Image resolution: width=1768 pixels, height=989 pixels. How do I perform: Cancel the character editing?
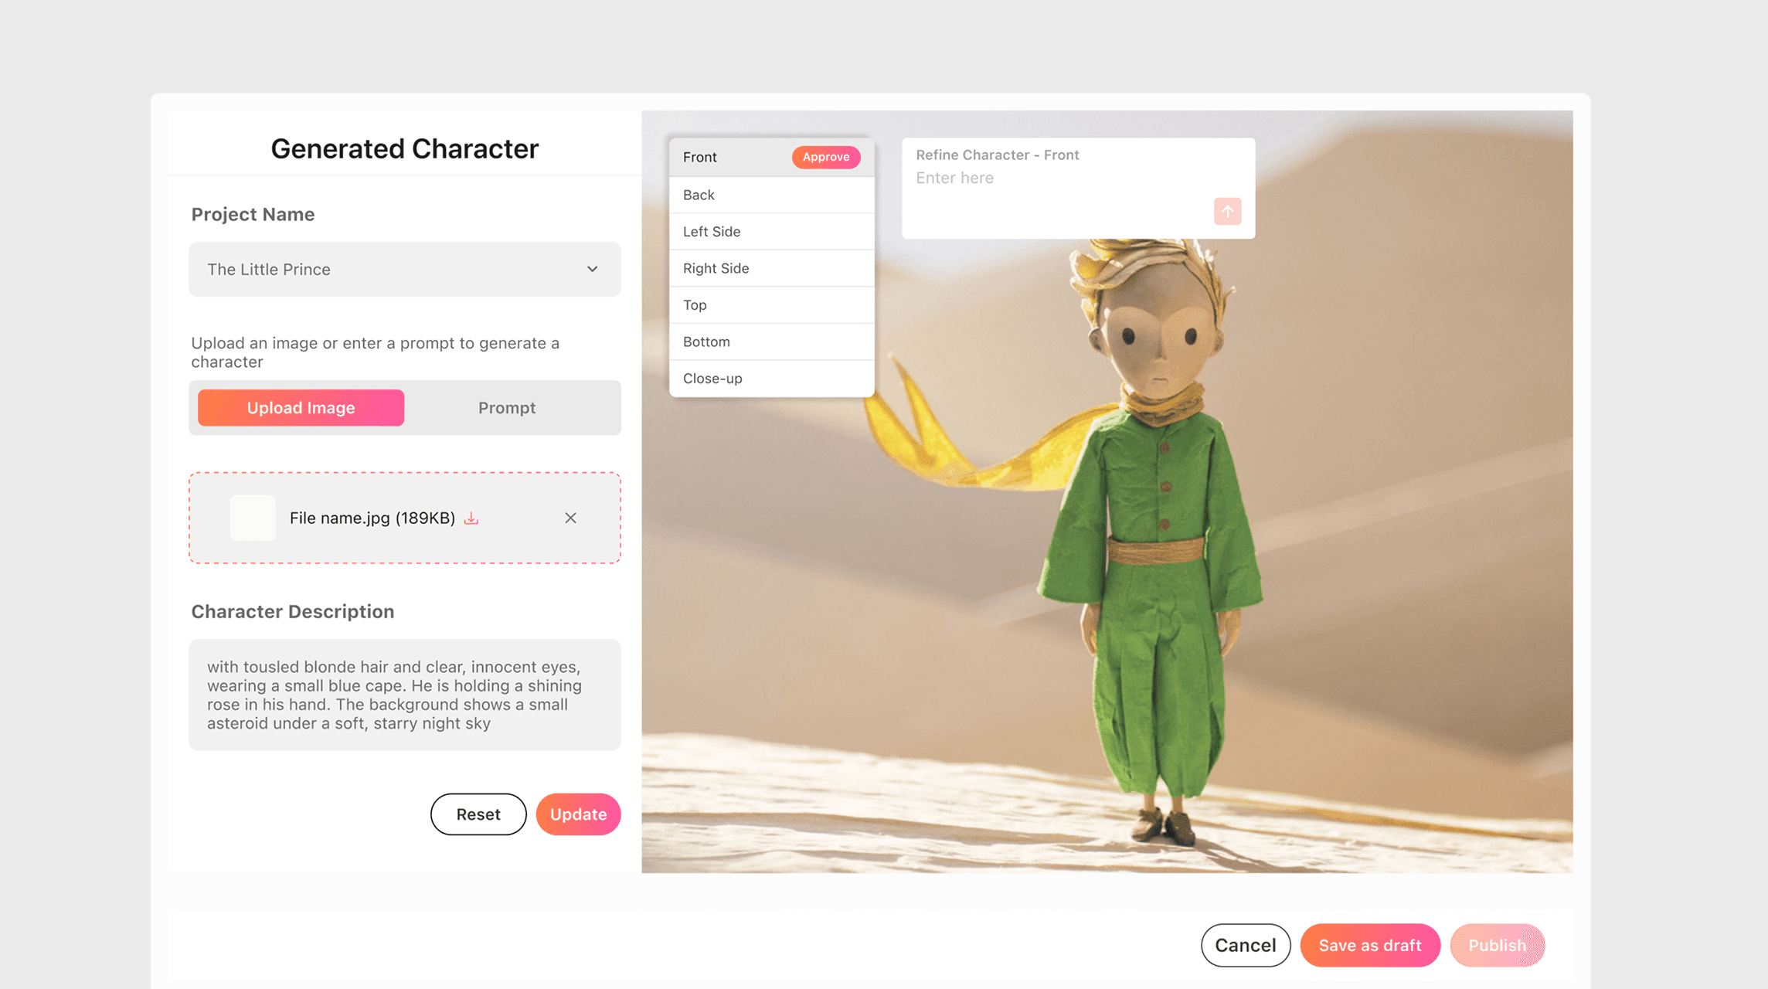pyautogui.click(x=1245, y=945)
